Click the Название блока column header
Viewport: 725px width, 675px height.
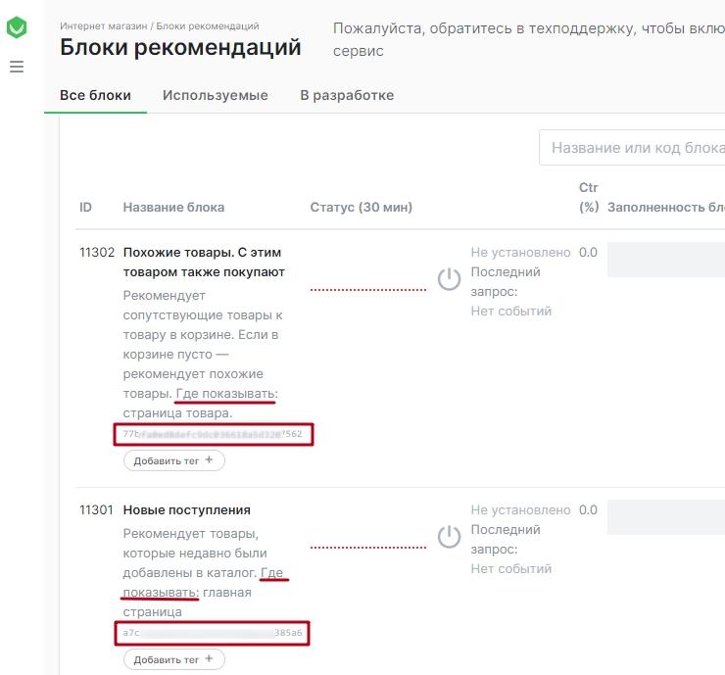click(173, 207)
